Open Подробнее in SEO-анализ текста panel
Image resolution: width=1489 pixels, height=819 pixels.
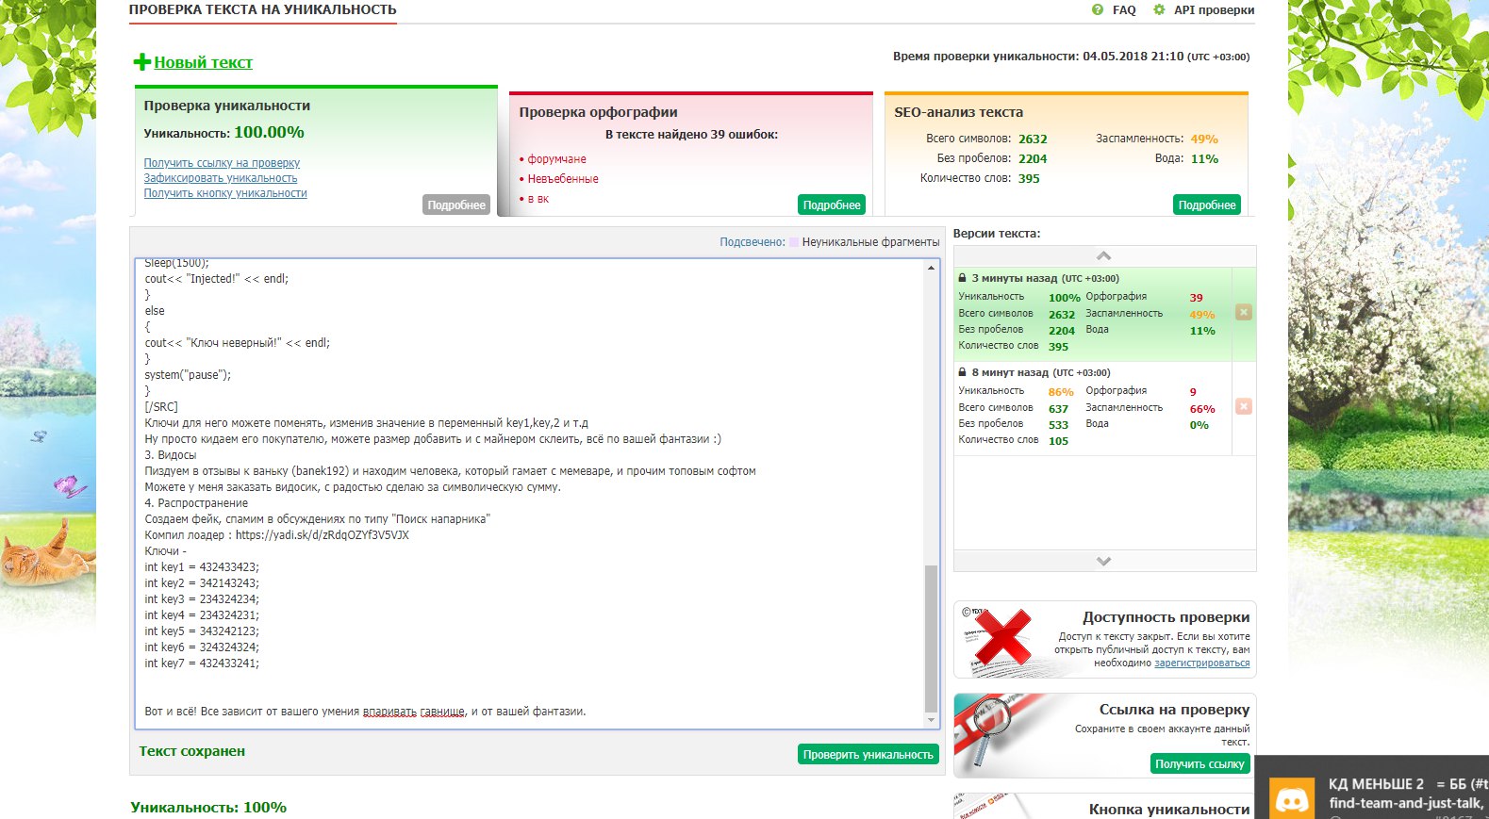coord(1207,205)
